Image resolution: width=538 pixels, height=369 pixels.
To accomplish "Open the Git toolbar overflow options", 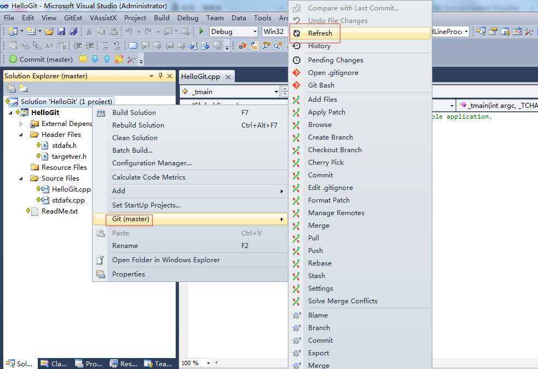I will (x=141, y=60).
